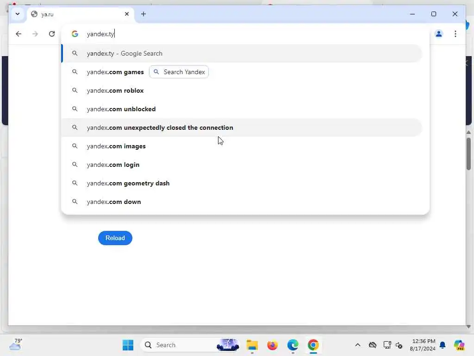Choose the "yandex.com roblox" suggestion
The width and height of the screenshot is (474, 356).
click(242, 90)
